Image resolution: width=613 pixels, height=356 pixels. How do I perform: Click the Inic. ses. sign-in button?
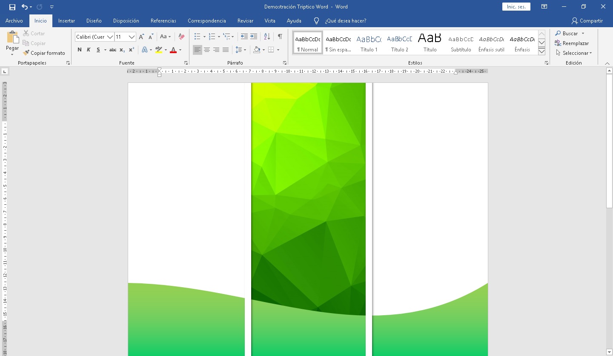point(516,7)
